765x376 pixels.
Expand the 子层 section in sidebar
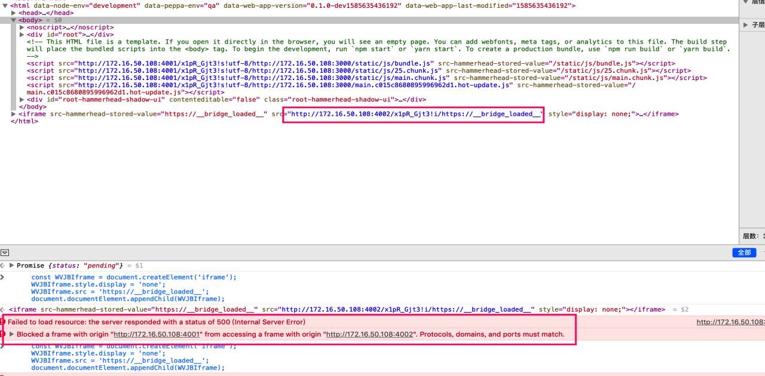click(x=746, y=25)
